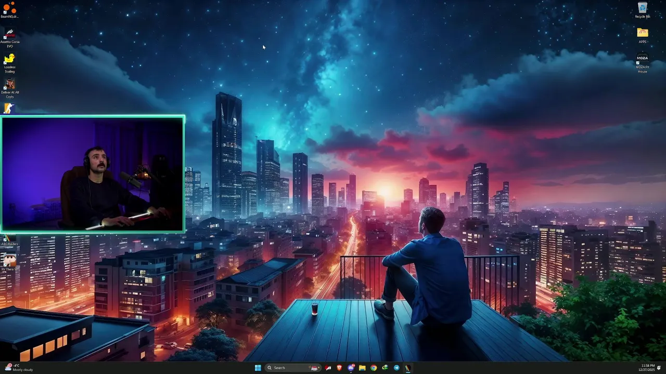Switch to the active rainbow-striped taskbar app
The image size is (666, 374).
click(x=408, y=368)
